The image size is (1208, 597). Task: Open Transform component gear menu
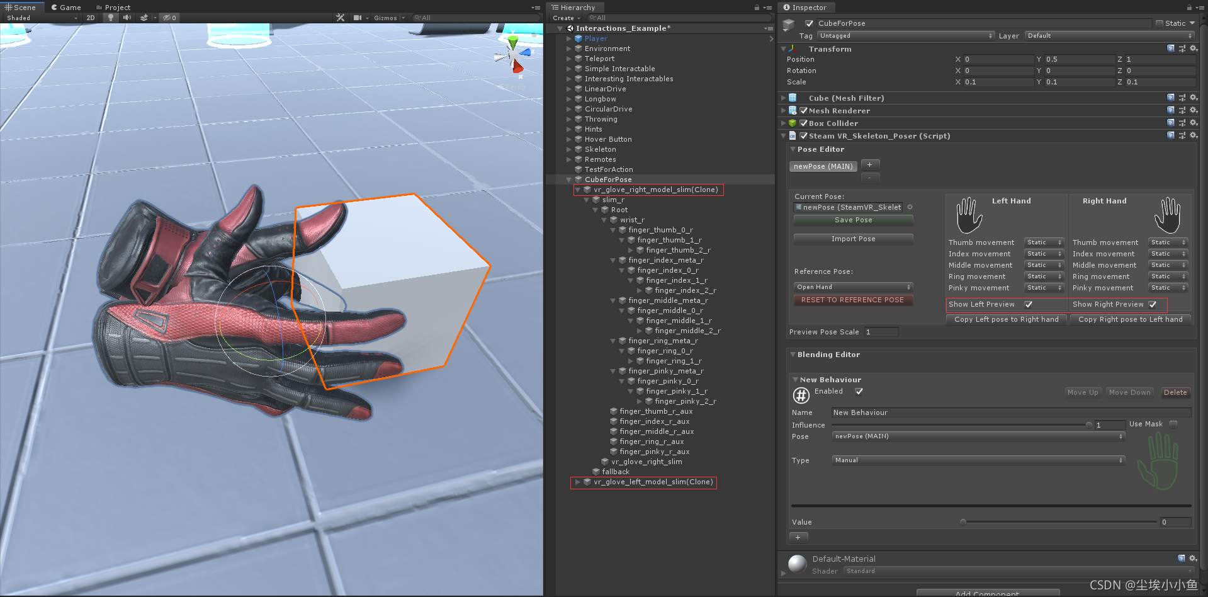tap(1194, 48)
